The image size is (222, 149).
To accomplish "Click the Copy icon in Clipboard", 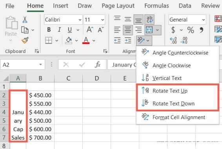I will point(25,30).
